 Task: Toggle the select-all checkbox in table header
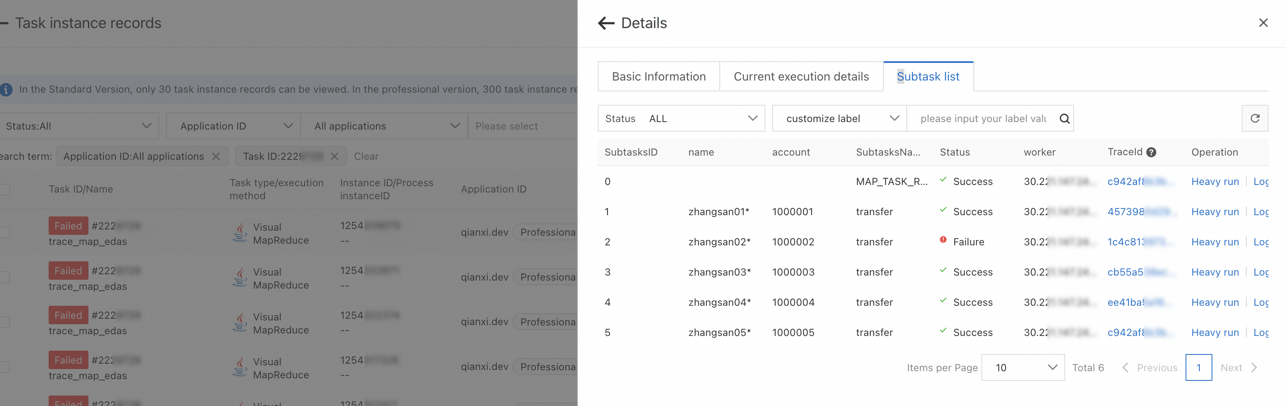5,190
